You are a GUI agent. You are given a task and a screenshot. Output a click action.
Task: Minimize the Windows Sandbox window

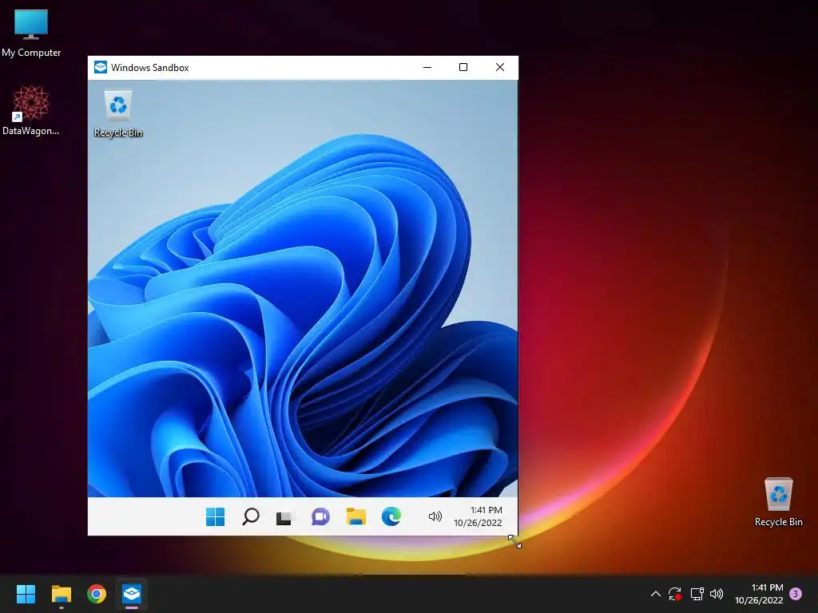tap(427, 67)
